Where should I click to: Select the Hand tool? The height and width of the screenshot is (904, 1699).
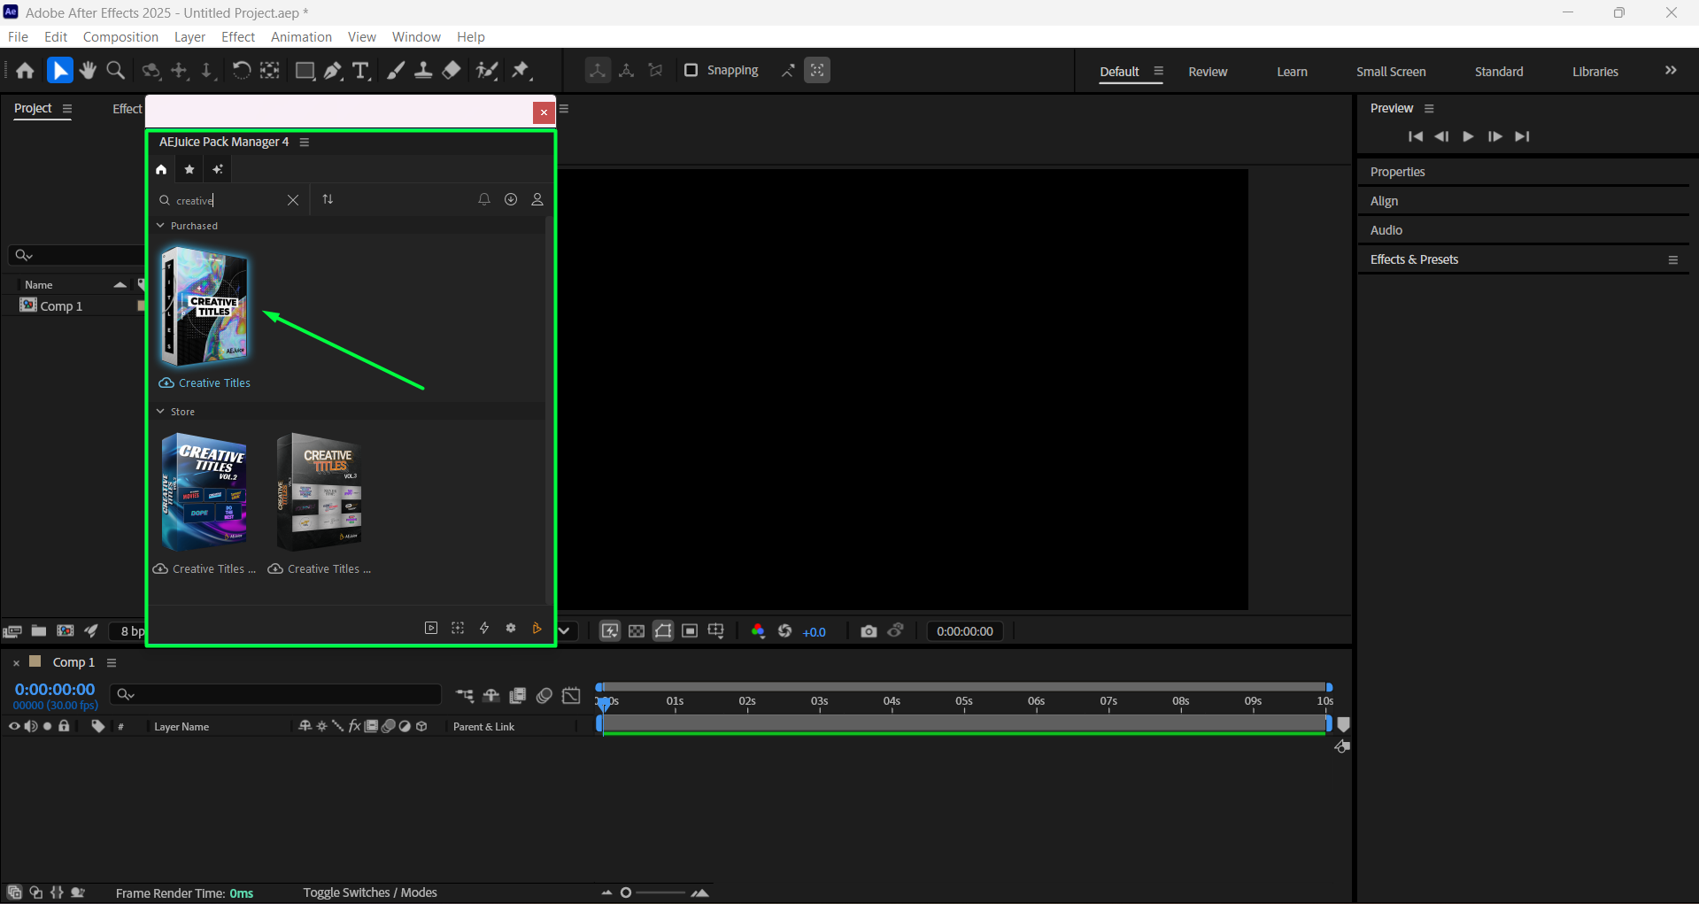tap(88, 71)
